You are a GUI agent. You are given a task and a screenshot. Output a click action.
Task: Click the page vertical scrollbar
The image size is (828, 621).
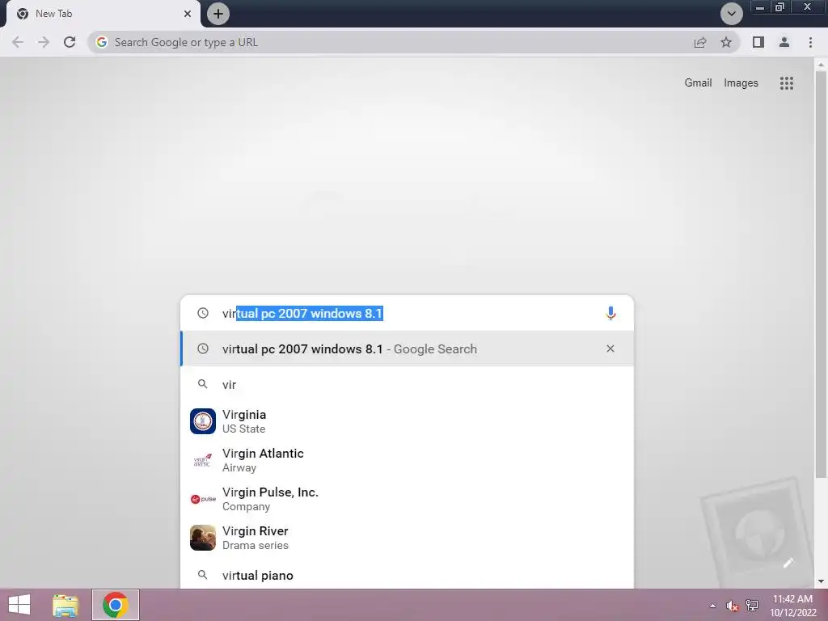click(821, 275)
